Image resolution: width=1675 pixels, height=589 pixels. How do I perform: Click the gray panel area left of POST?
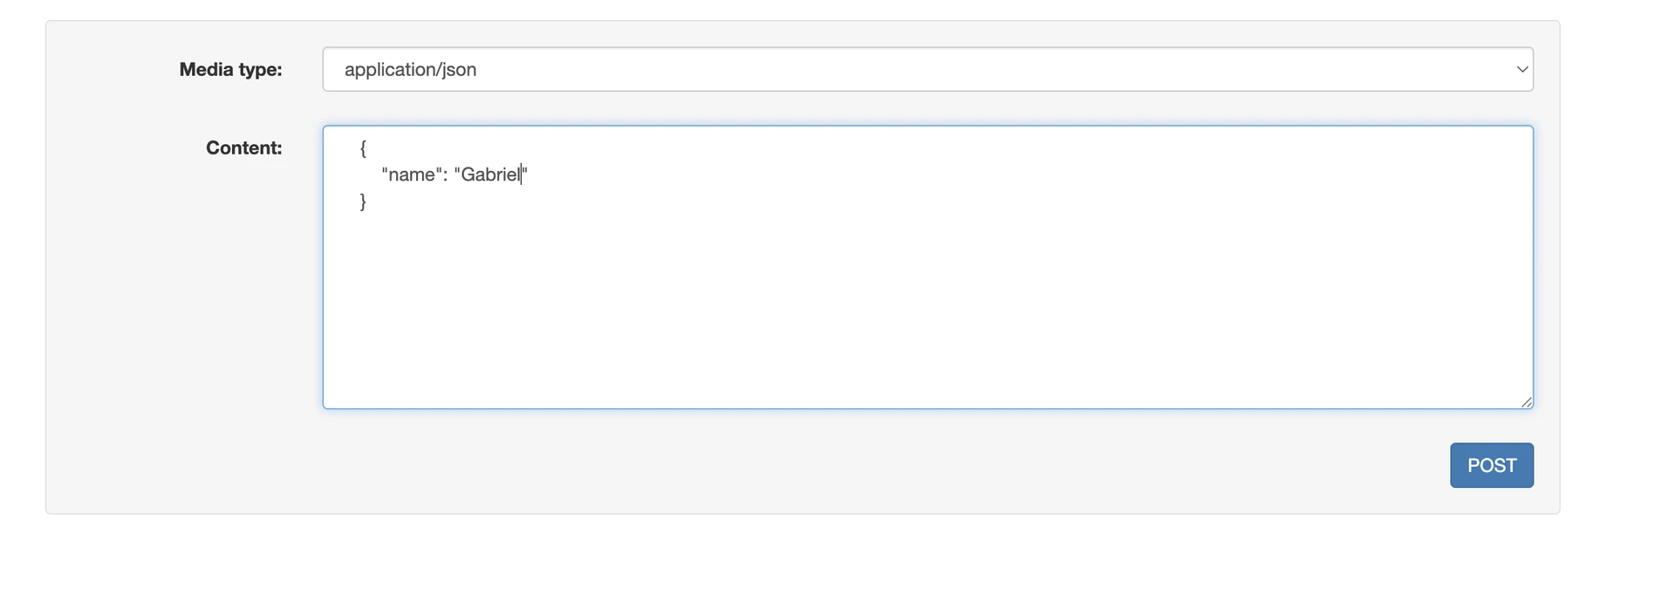click(872, 465)
